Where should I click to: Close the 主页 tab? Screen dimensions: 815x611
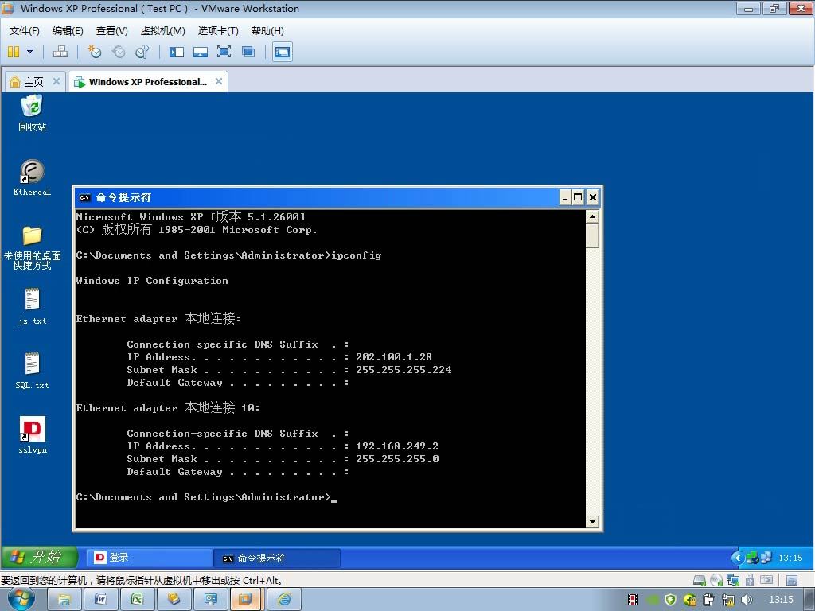(x=57, y=81)
